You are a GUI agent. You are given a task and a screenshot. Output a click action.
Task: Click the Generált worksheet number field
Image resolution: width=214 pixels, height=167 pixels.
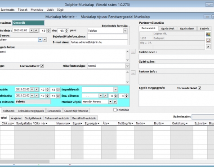[28, 23]
